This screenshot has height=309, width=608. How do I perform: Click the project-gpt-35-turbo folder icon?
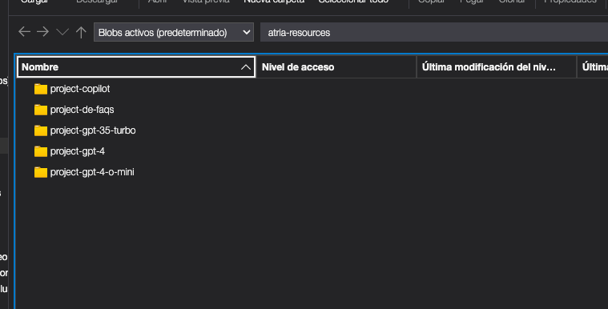pos(41,130)
